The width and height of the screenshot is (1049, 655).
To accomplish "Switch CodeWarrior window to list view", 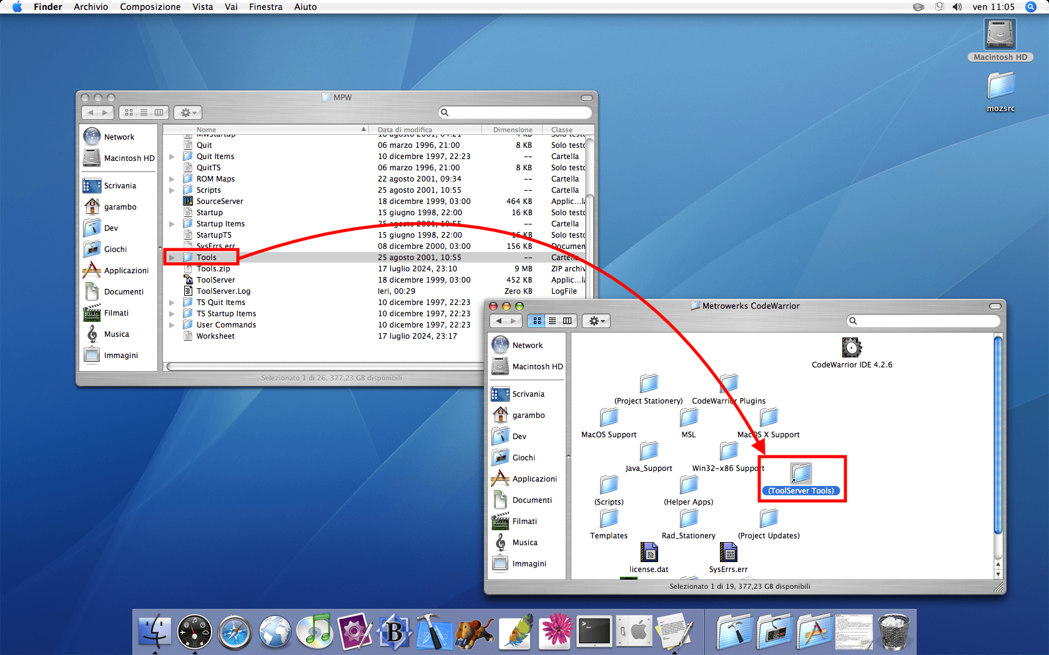I will click(x=552, y=321).
